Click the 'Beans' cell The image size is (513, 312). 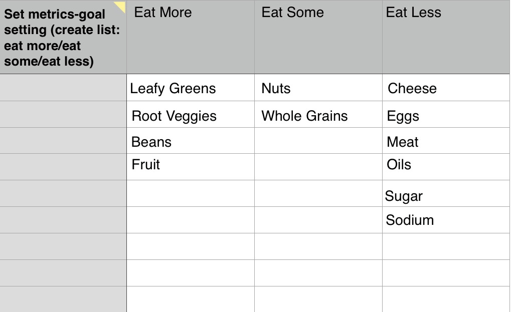coord(190,141)
